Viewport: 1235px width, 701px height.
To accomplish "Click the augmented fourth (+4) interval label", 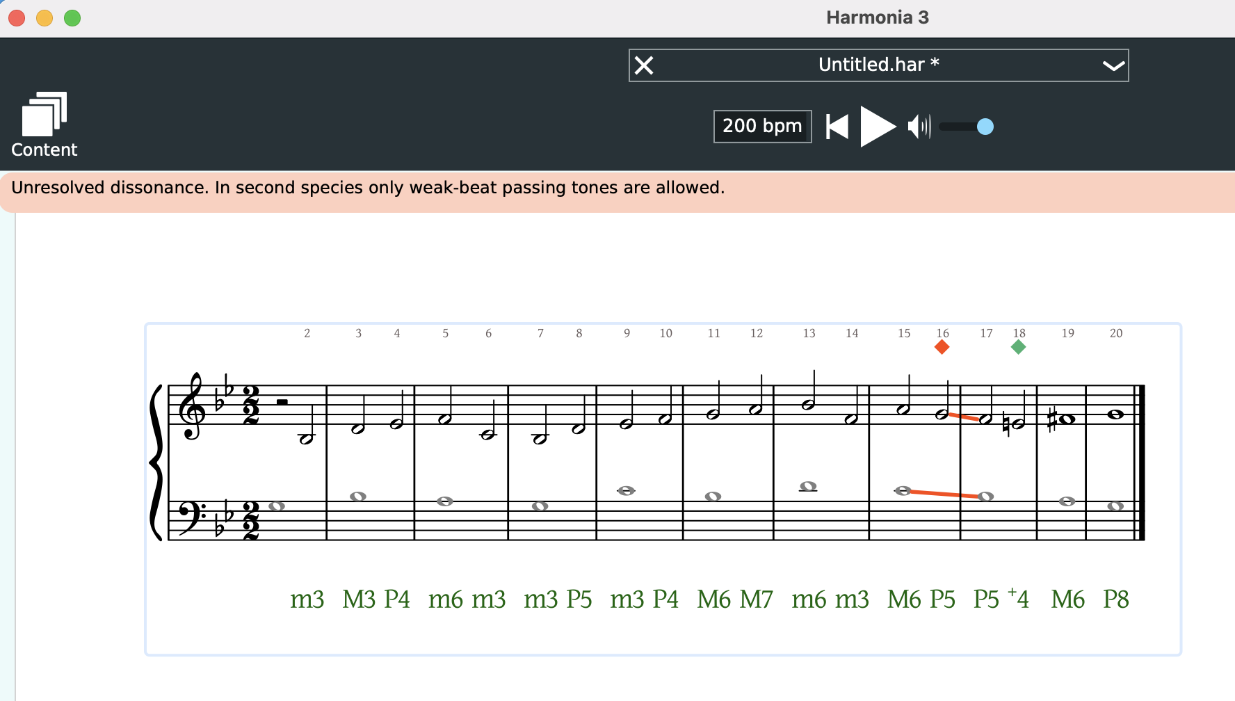I will (x=1019, y=599).
